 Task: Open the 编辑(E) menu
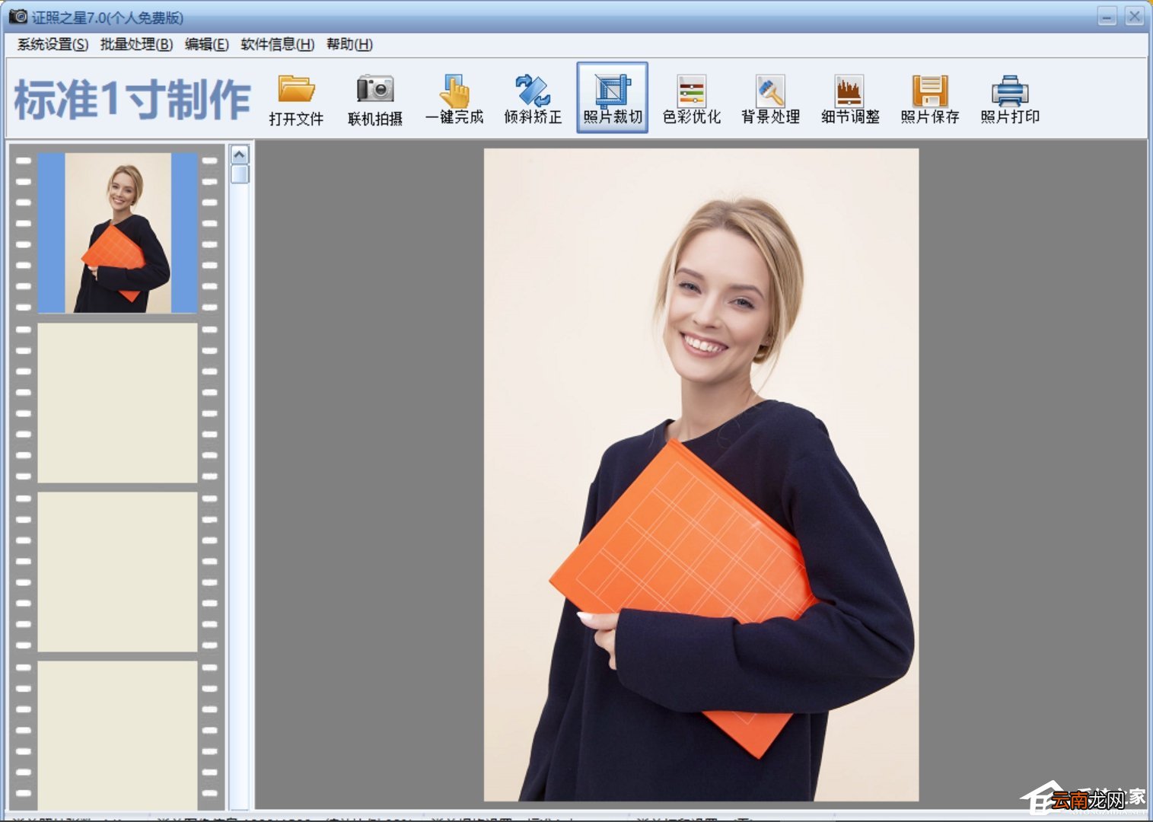206,44
